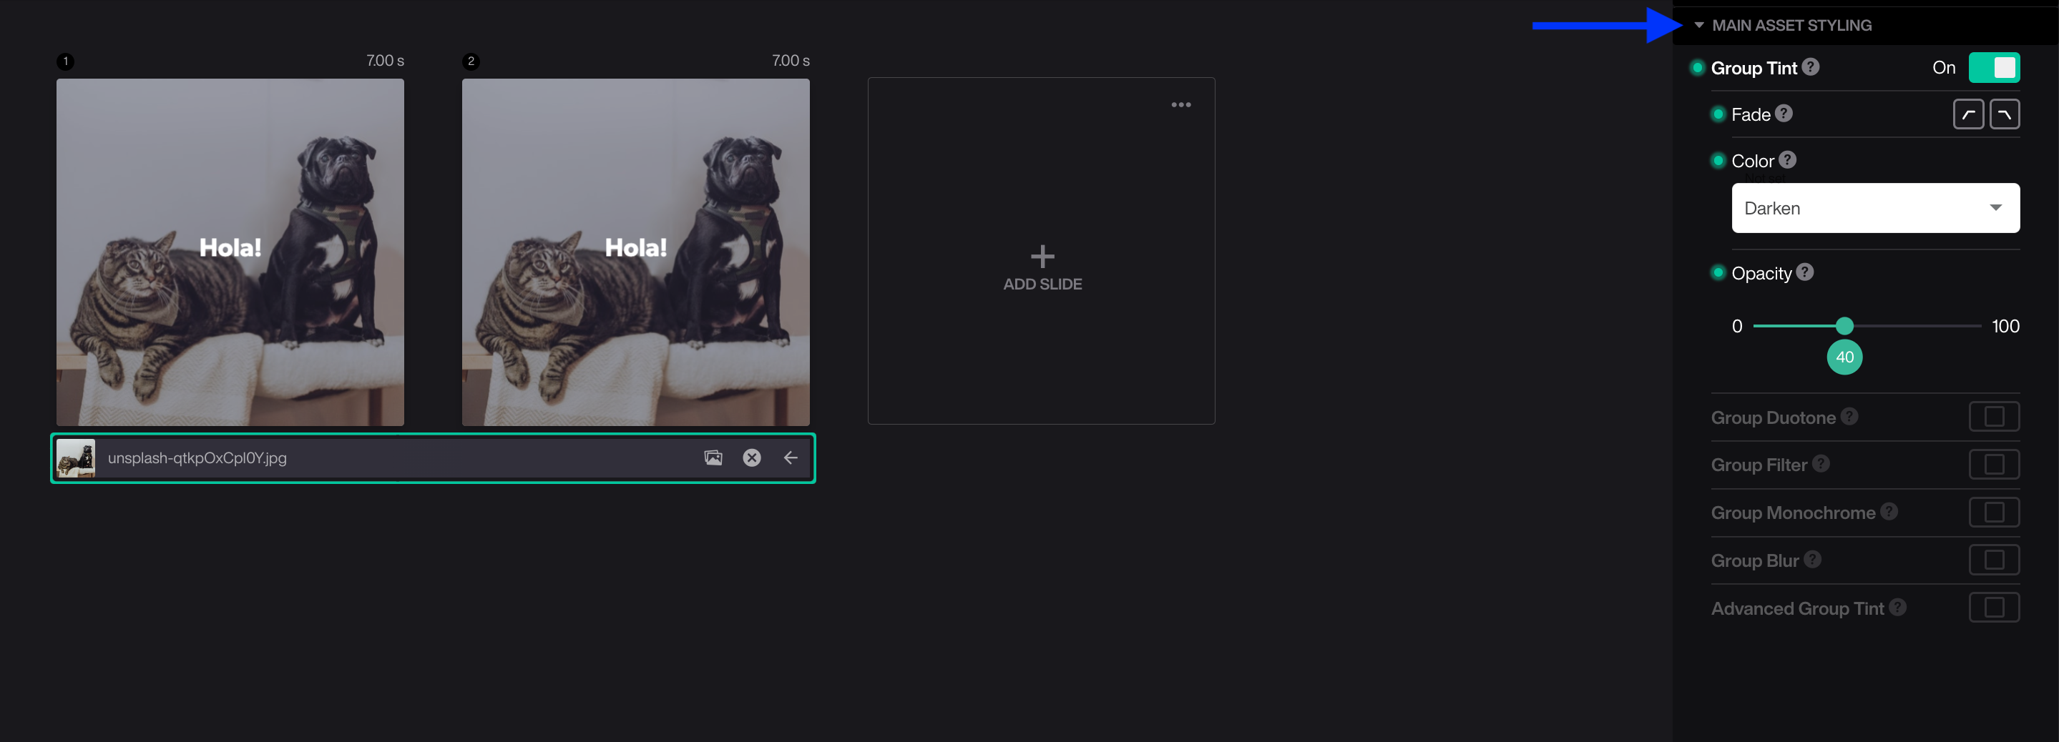This screenshot has height=742, width=2059.
Task: Click the Opacity help question mark
Action: (1804, 272)
